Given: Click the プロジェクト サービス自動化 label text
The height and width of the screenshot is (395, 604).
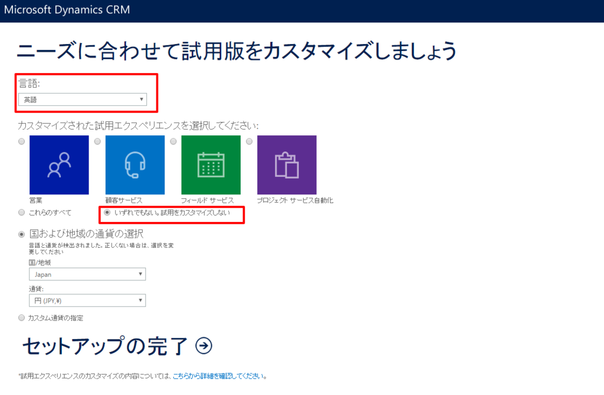Looking at the screenshot, I should click(295, 200).
